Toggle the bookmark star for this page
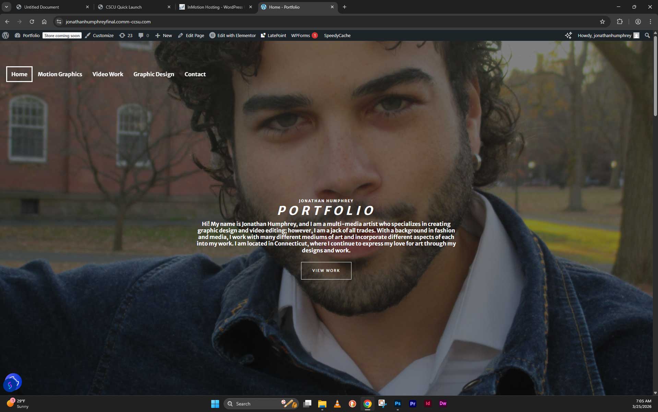Screen dimensions: 658x412 tap(603, 21)
